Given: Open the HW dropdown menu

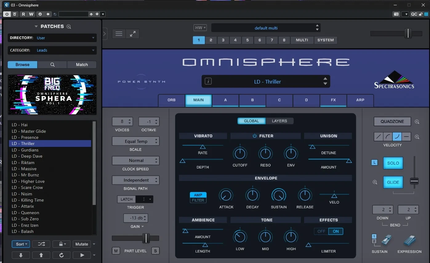Looking at the screenshot, I should click(x=200, y=28).
